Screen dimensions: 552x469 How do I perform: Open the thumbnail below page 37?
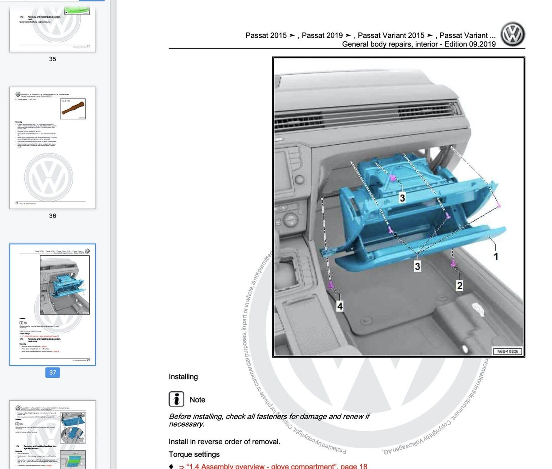(x=52, y=434)
